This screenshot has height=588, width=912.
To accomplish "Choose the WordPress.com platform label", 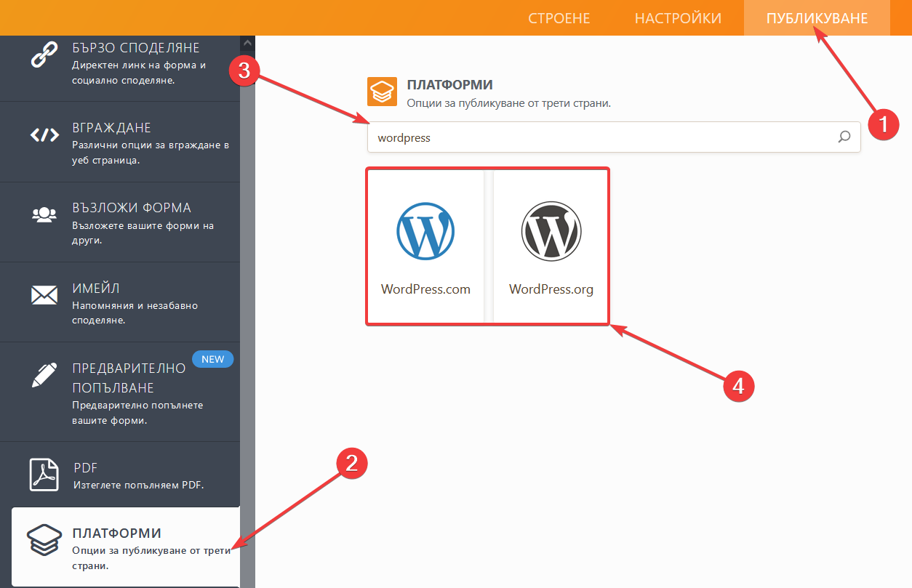I will point(425,289).
